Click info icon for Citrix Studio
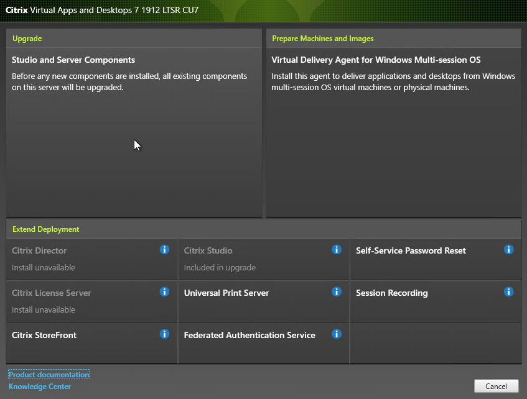The image size is (527, 399). [337, 250]
